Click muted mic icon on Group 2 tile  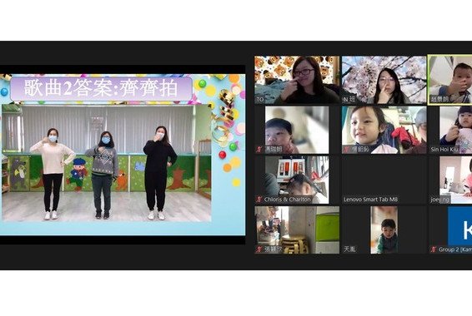[434, 249]
